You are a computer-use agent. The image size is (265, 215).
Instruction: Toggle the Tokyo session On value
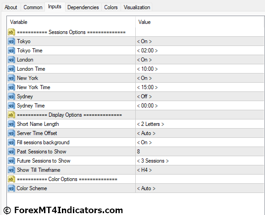(144, 41)
